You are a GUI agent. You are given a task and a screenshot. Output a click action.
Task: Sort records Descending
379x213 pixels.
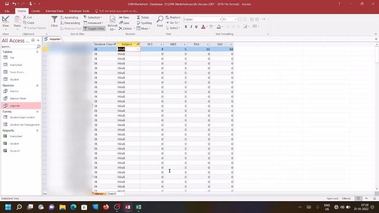(x=70, y=23)
